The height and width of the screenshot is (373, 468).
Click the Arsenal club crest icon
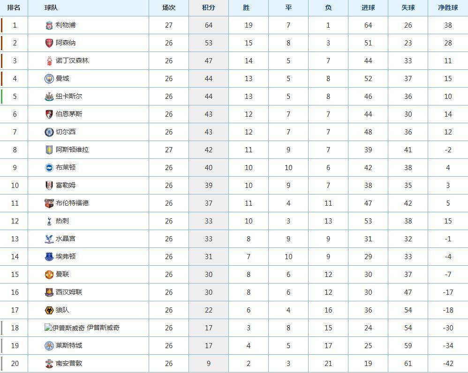pyautogui.click(x=49, y=43)
